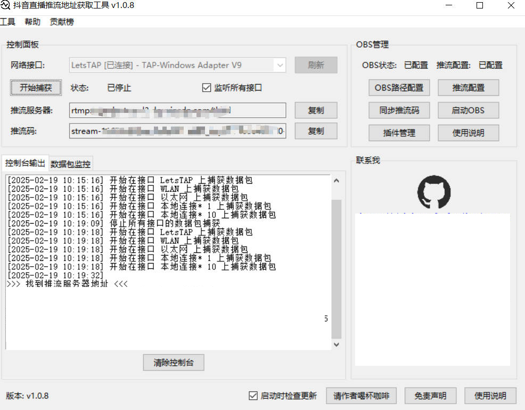
Task: Clear the log with 清除控制台
Action: [174, 363]
